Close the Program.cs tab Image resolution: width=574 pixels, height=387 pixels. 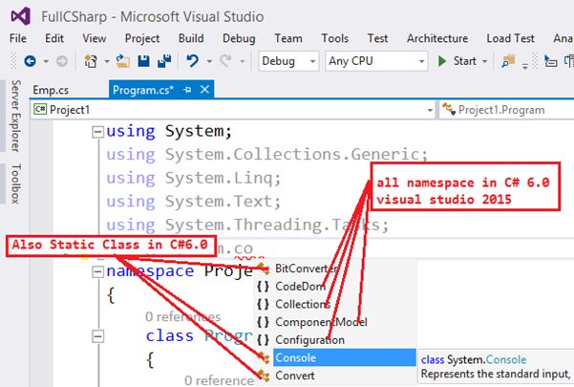205,89
